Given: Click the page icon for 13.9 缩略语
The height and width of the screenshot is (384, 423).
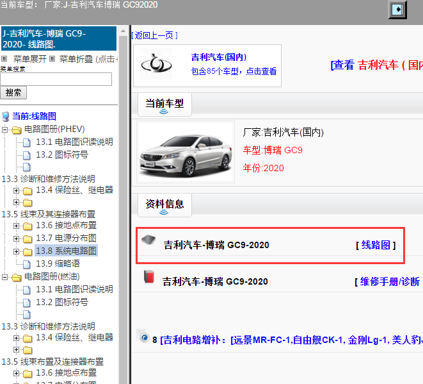Looking at the screenshot, I should click(x=26, y=264).
